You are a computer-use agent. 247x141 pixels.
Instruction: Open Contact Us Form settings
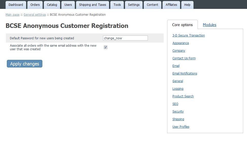[184, 58]
